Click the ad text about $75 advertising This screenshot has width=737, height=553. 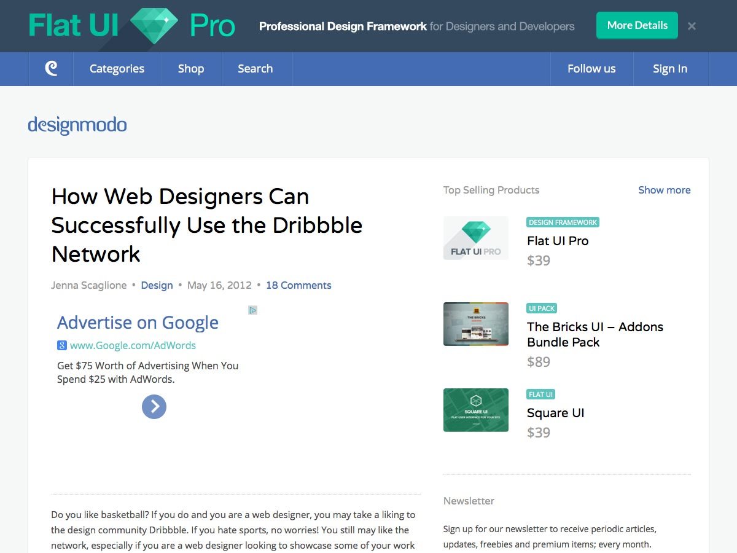[x=147, y=372]
